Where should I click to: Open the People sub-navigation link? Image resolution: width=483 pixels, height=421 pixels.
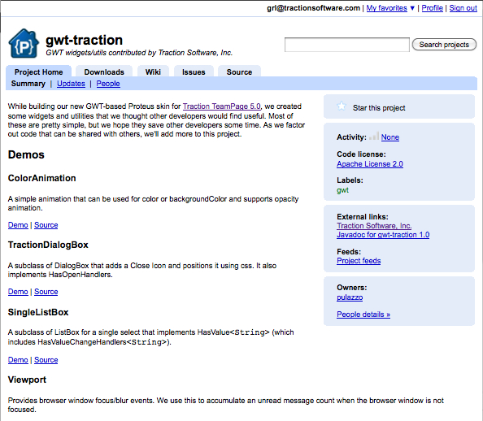[108, 84]
